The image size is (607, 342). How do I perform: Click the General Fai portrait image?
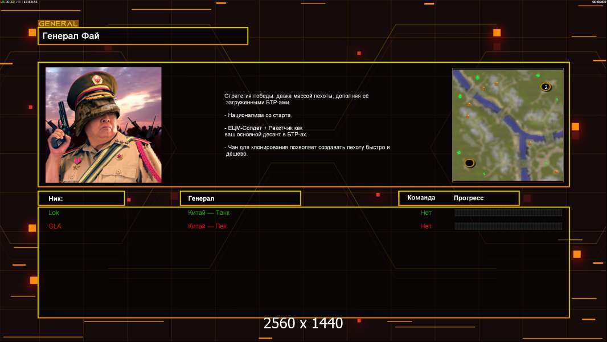coord(104,125)
